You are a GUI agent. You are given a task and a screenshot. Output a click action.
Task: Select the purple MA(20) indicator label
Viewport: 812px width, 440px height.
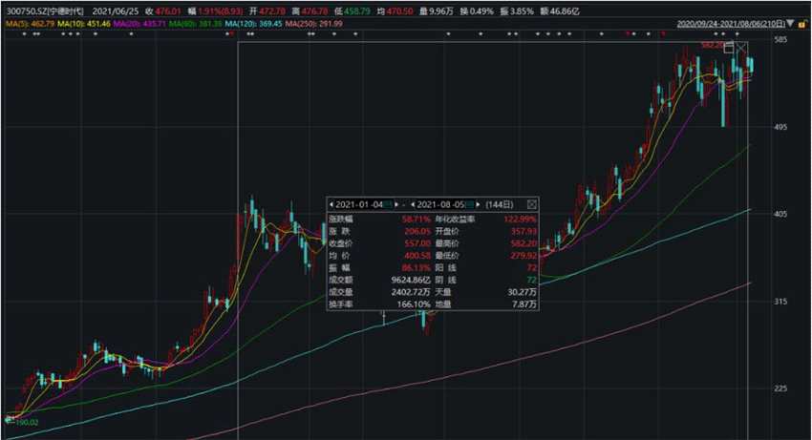tap(139, 24)
